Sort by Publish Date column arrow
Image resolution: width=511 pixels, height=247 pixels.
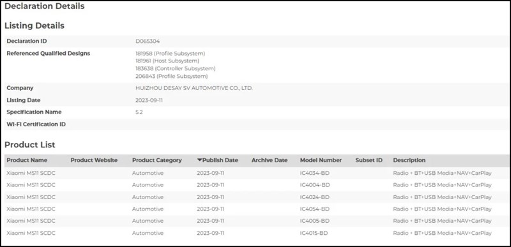[199, 160]
